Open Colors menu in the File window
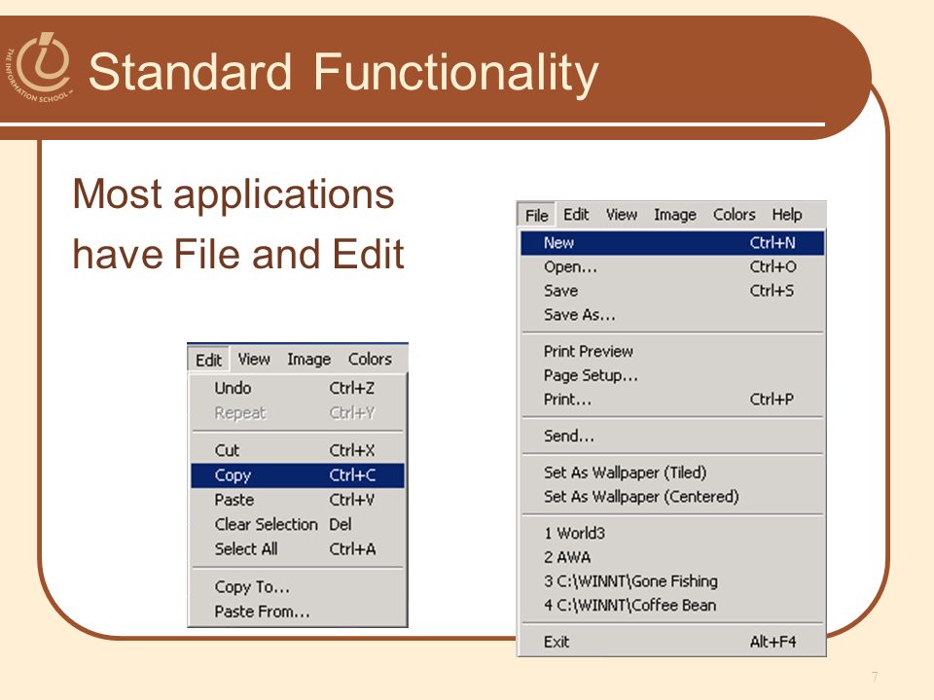934x700 pixels. point(734,214)
